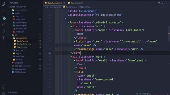The height and width of the screenshot is (95, 170).
Task: Open OldBasicForm.js in the file tree
Action: click(24, 44)
